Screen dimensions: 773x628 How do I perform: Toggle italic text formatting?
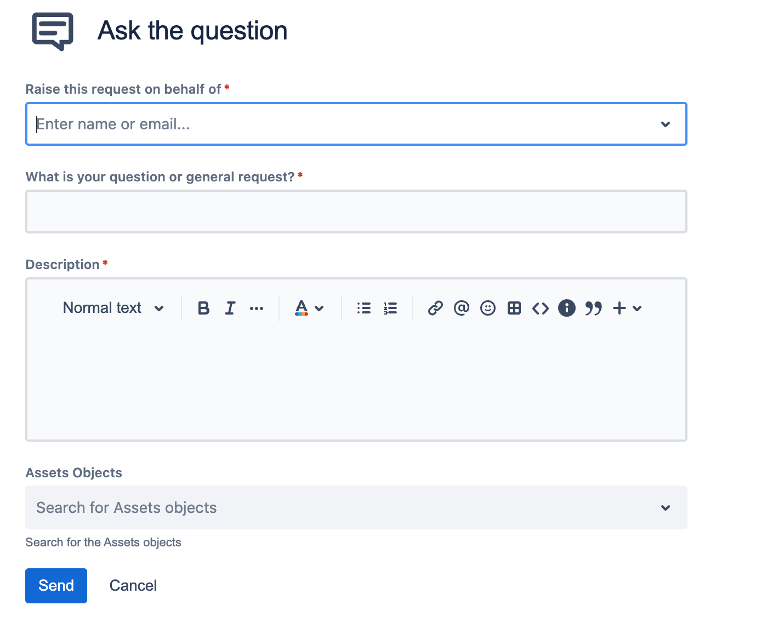point(230,308)
